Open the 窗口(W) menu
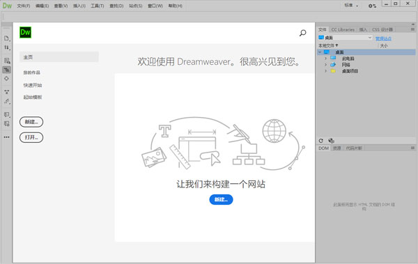418x264 pixels. 155,6
